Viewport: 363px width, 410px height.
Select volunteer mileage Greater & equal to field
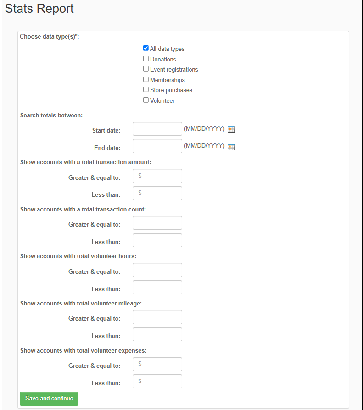pos(157,317)
